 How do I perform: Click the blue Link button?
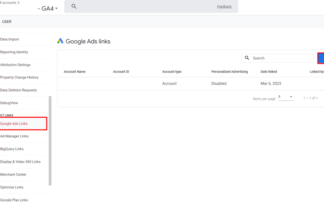(x=321, y=58)
